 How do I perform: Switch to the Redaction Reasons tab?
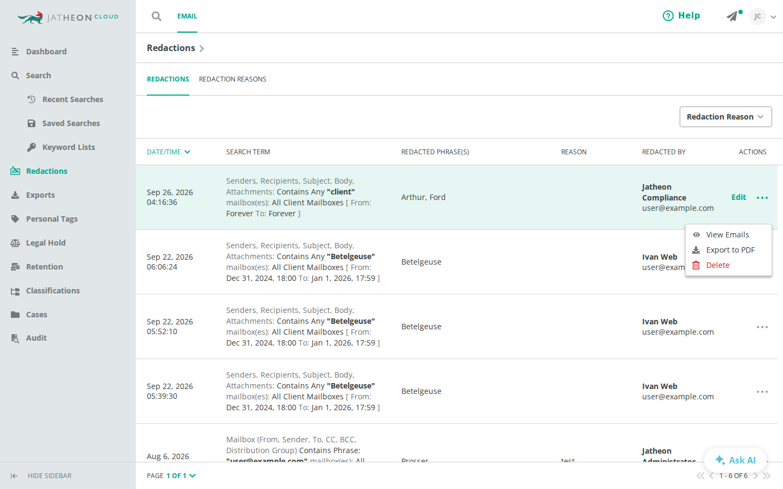tap(233, 79)
